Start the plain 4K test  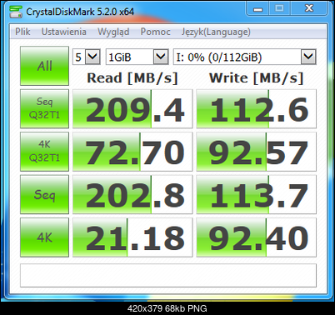(44, 237)
